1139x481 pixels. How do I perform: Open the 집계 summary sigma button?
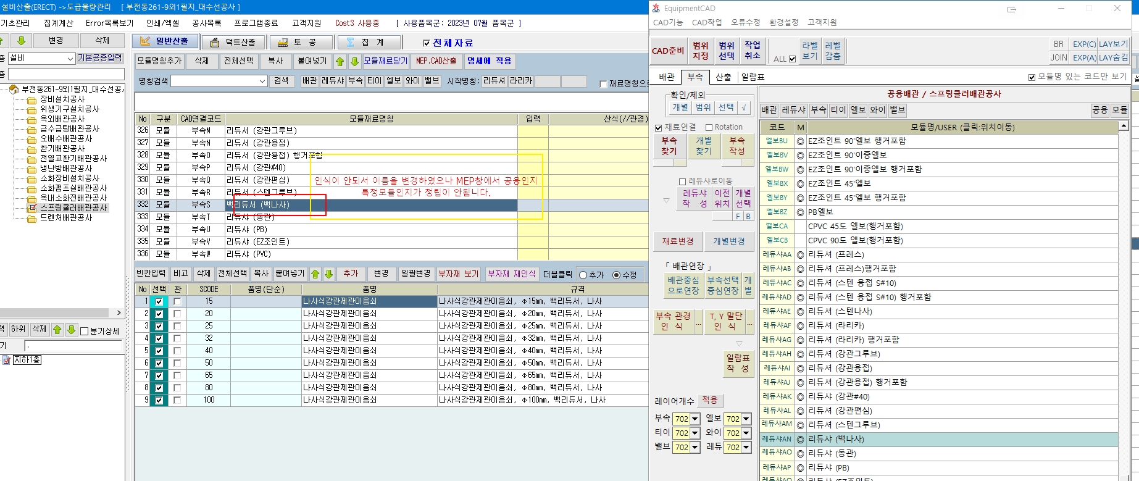pyautogui.click(x=367, y=42)
